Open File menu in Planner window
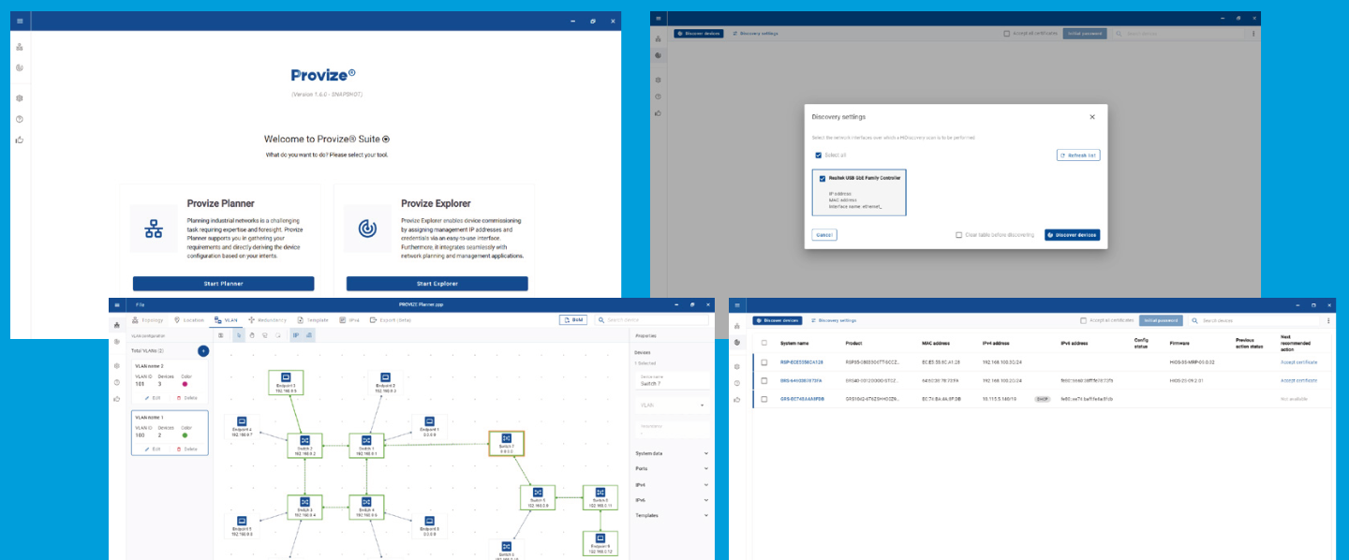1349x560 pixels. (140, 304)
